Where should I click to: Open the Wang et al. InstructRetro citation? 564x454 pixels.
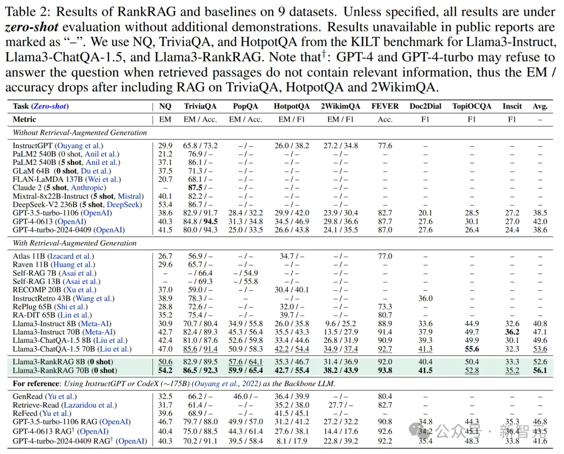pyautogui.click(x=94, y=298)
